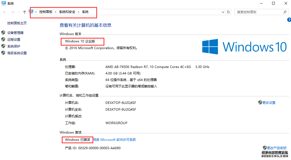Open 高级系统设置 link
The width and height of the screenshot is (291, 160).
pos(17,53)
